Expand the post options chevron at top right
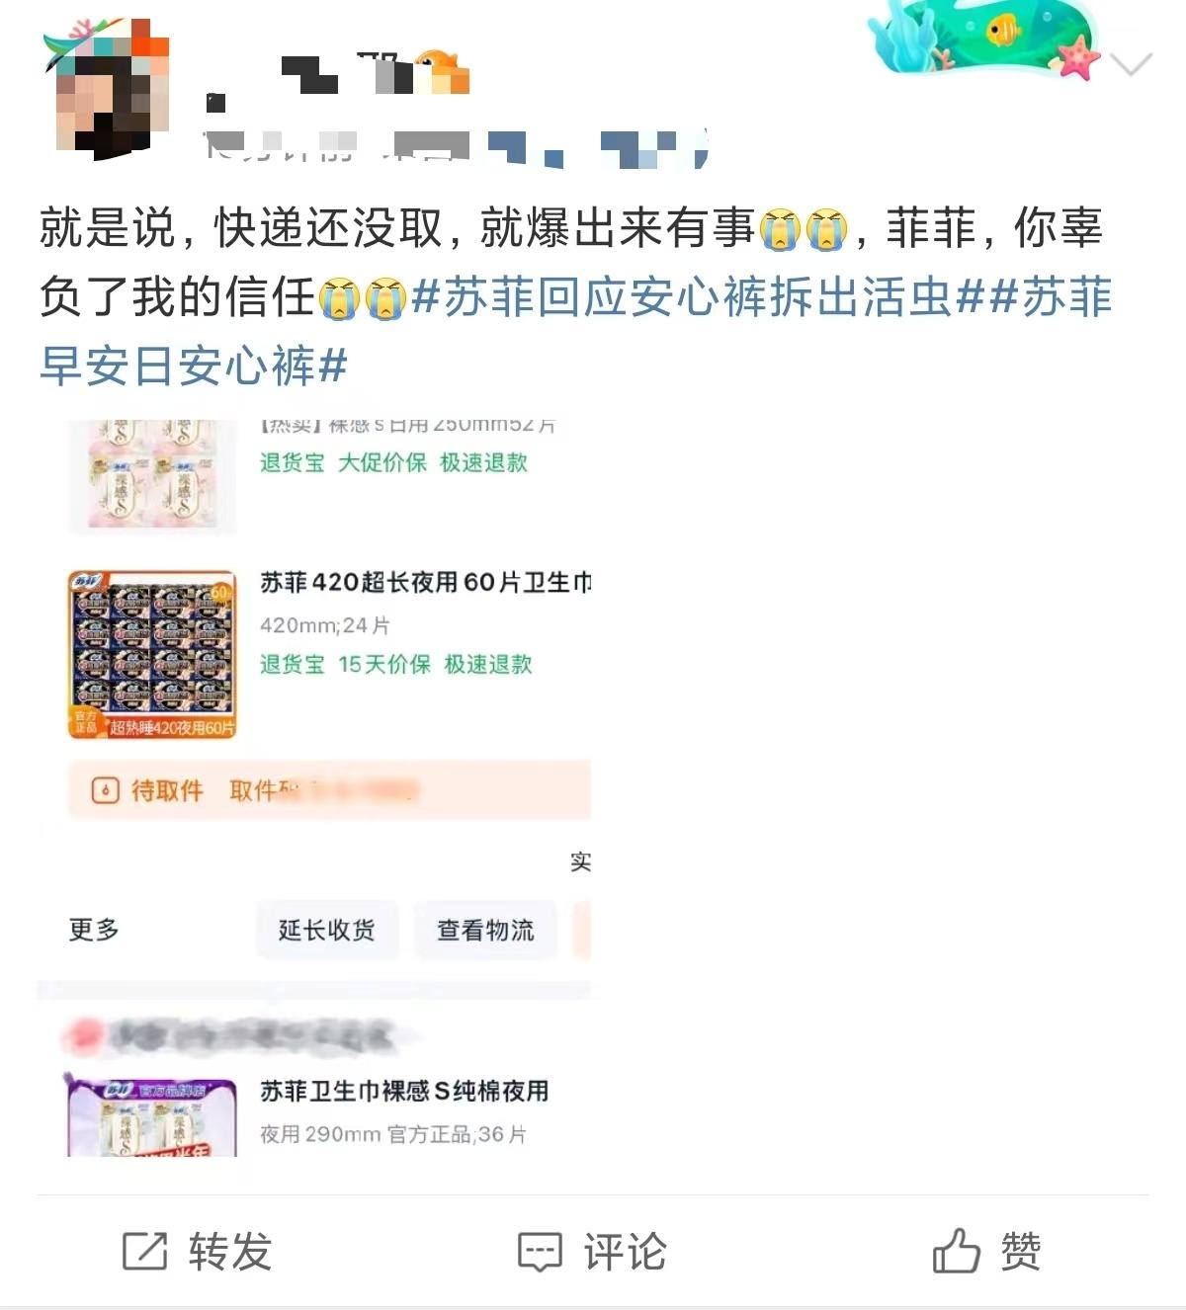The height and width of the screenshot is (1310, 1186). coord(1132,65)
